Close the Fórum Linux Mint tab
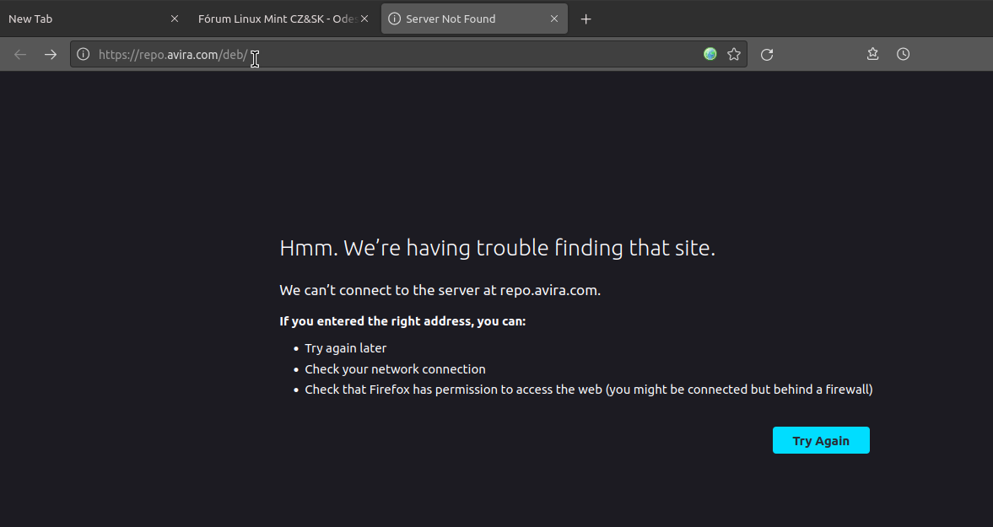This screenshot has width=993, height=527. tap(365, 19)
